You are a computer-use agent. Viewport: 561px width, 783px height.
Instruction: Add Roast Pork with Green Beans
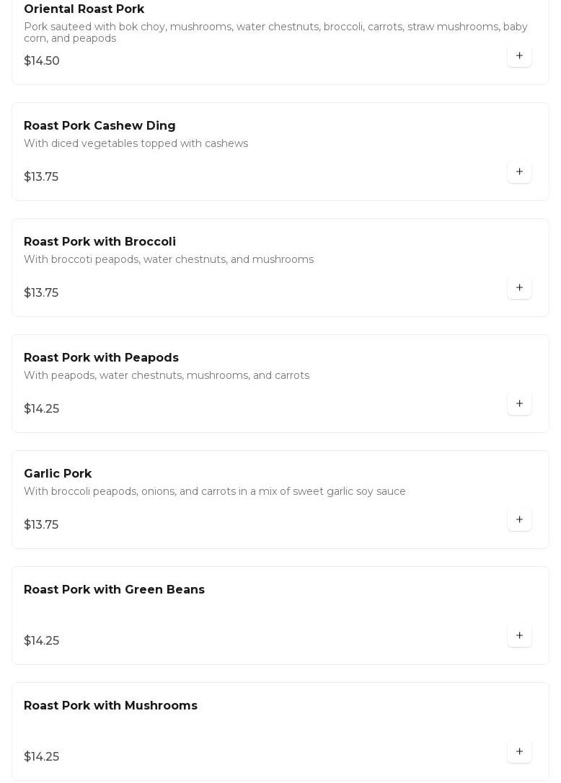tap(519, 635)
